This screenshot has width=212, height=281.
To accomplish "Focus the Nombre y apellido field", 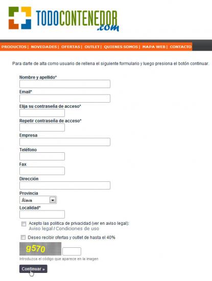I will click(65, 84).
